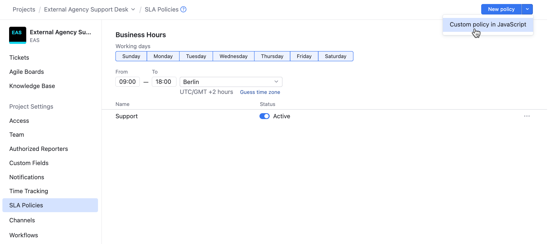Toggle Sunday as a working day
The width and height of the screenshot is (550, 244).
pos(131,56)
